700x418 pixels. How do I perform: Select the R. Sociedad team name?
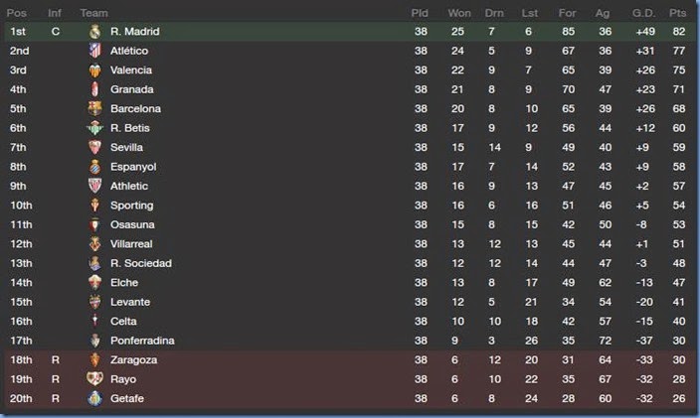[x=141, y=263]
